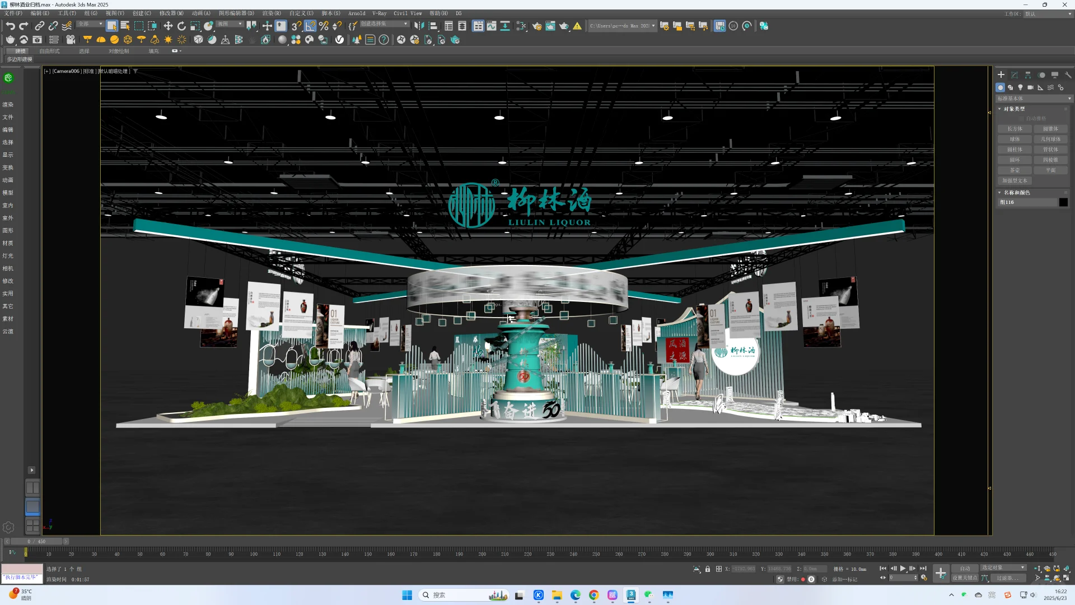
Task: Toggle the 设置关键点 set key mode
Action: tap(965, 578)
